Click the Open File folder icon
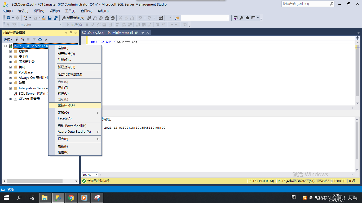The height and width of the screenshot is (203, 362). coord(44,18)
